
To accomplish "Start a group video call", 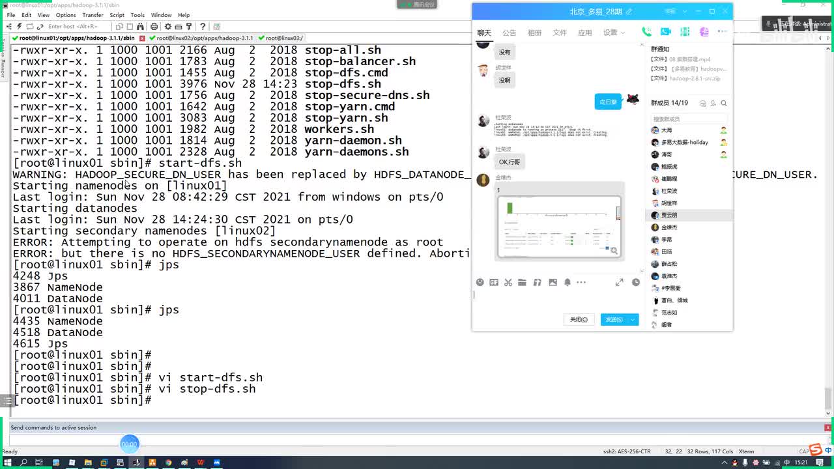I will pyautogui.click(x=665, y=32).
